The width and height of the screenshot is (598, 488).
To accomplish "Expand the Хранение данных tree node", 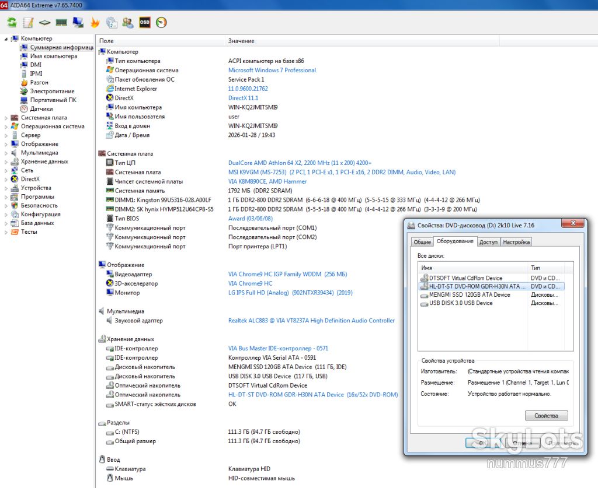I will click(6, 162).
